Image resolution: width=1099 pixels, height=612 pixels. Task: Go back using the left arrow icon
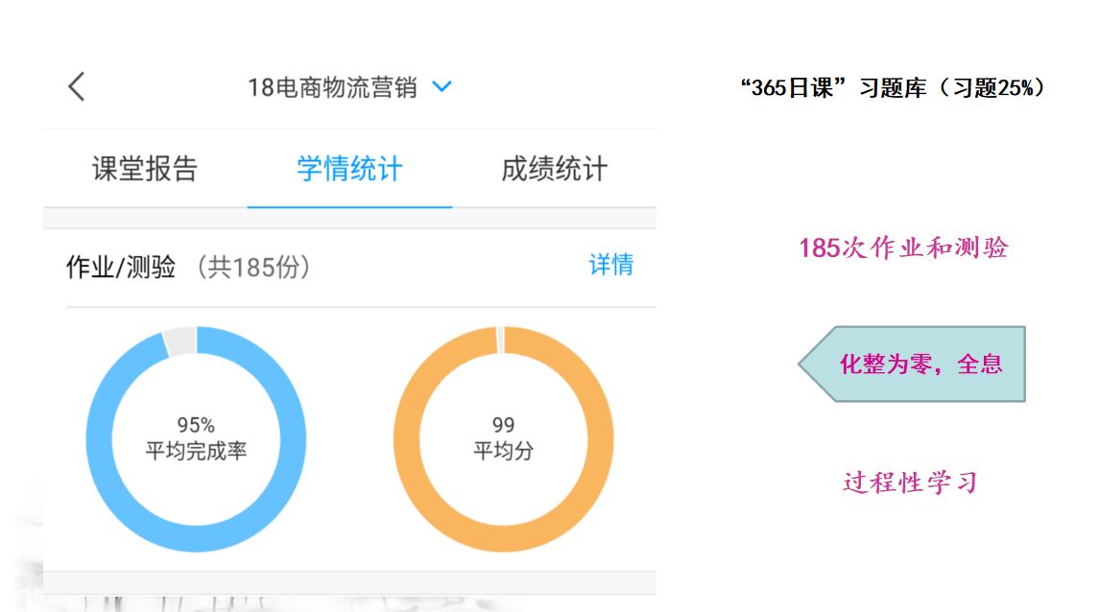tap(77, 87)
